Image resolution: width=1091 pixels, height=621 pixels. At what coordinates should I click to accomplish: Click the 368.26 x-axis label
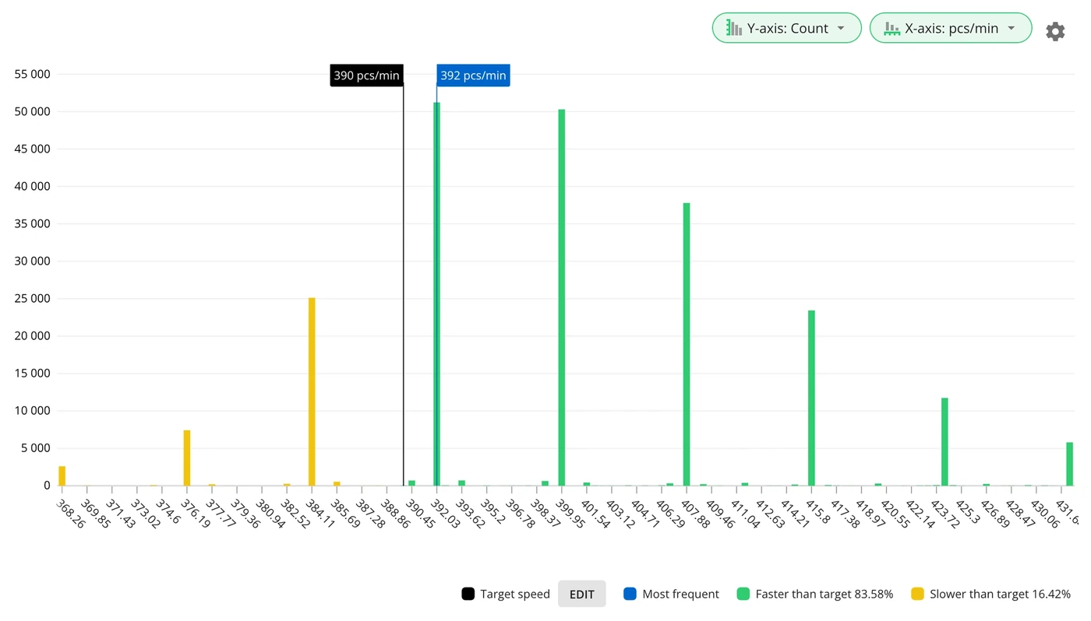click(69, 514)
